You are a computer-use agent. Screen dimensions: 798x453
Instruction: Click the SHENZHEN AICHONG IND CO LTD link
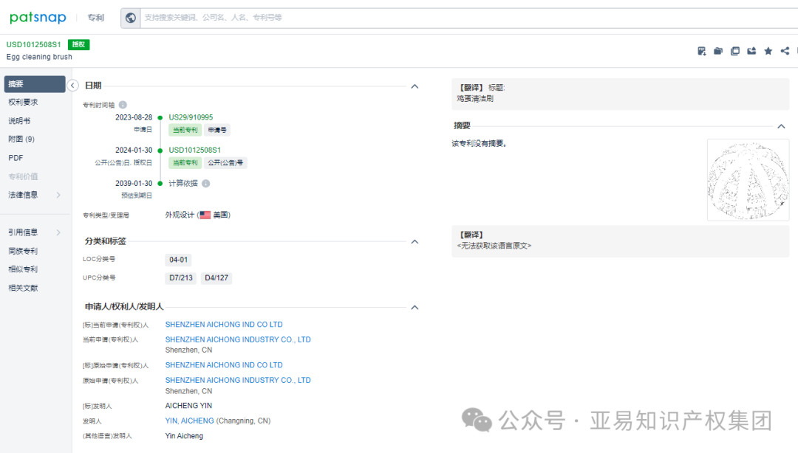224,324
